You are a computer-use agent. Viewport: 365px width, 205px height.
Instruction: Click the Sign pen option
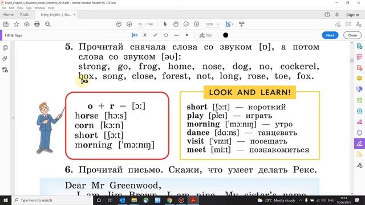point(206,35)
